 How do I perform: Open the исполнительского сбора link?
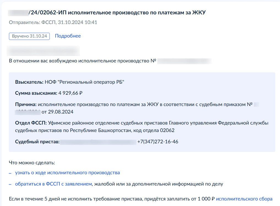(244, 199)
